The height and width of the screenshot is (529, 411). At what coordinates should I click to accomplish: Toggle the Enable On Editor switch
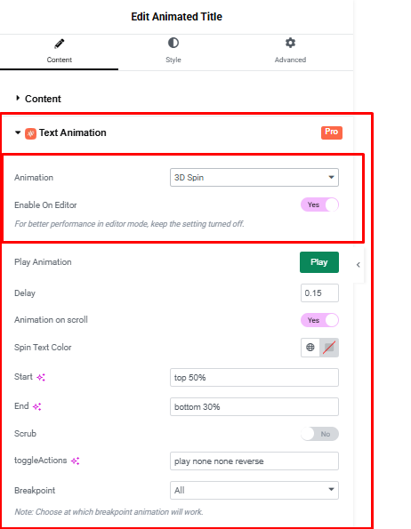point(319,204)
